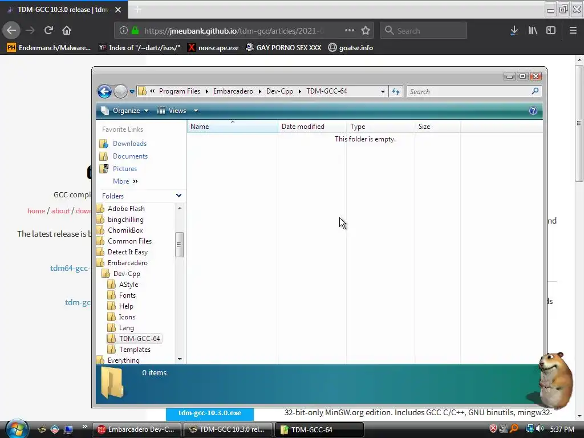Click Firefox back button

click(11, 30)
